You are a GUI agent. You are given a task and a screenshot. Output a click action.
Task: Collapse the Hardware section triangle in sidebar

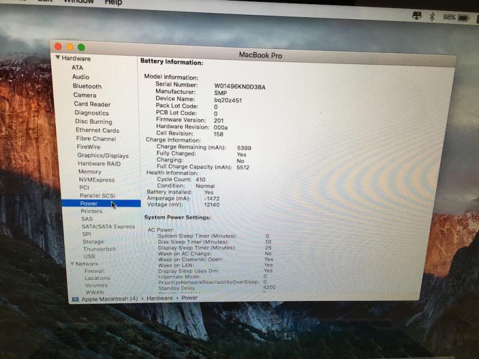pos(57,57)
